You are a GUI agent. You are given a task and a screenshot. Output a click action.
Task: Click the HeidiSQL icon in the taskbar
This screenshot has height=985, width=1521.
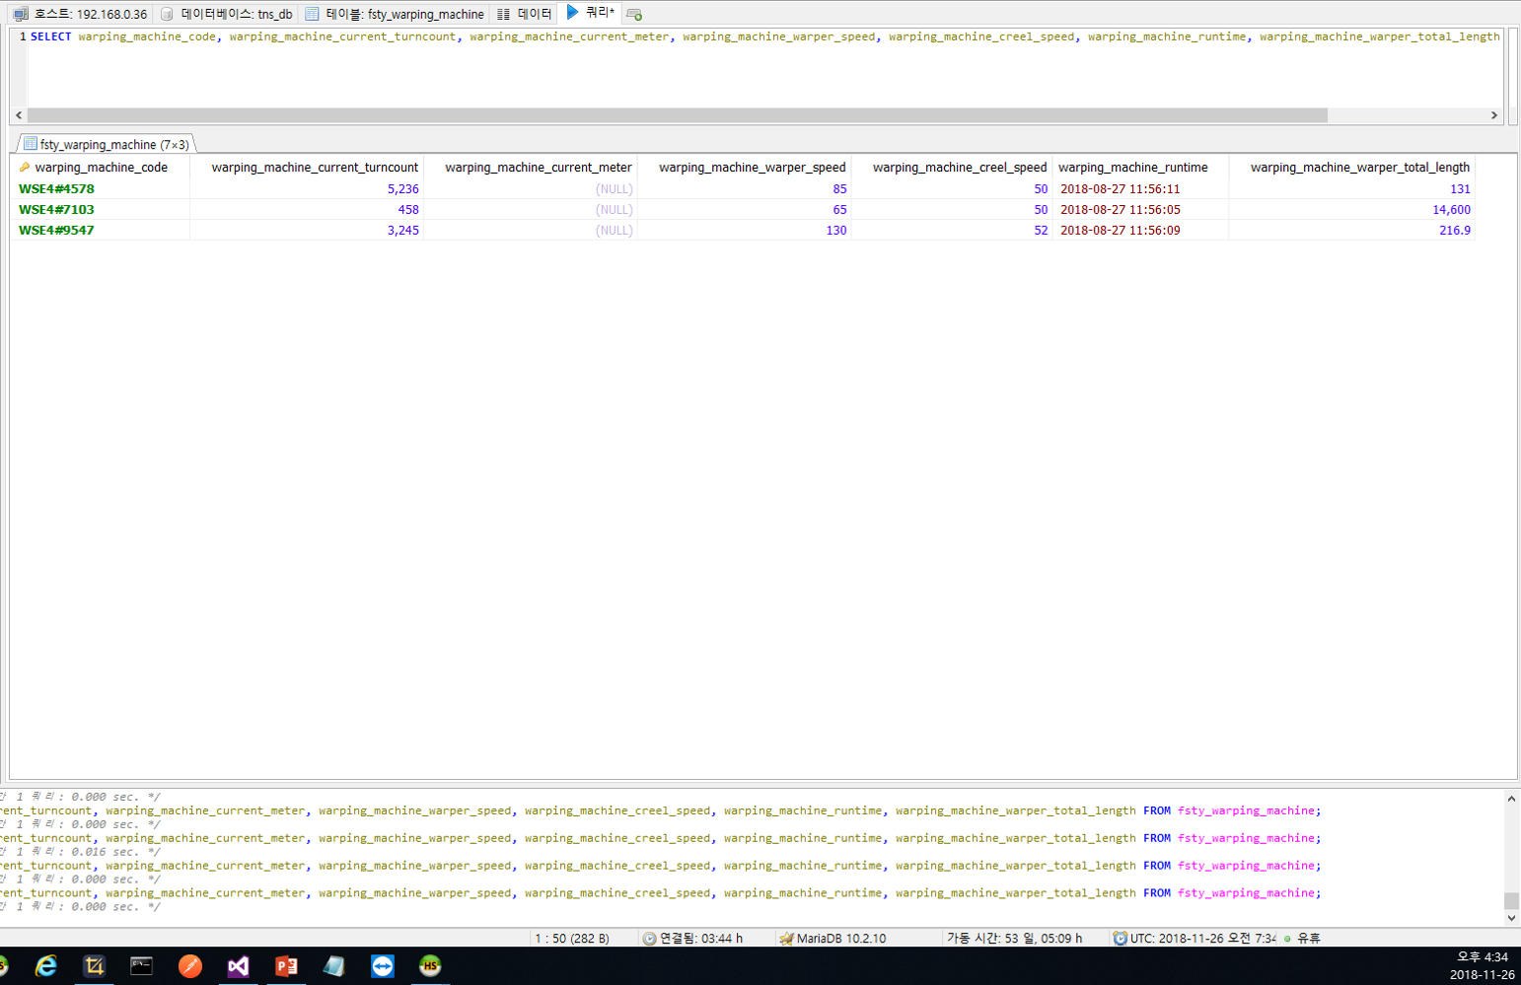[430, 966]
